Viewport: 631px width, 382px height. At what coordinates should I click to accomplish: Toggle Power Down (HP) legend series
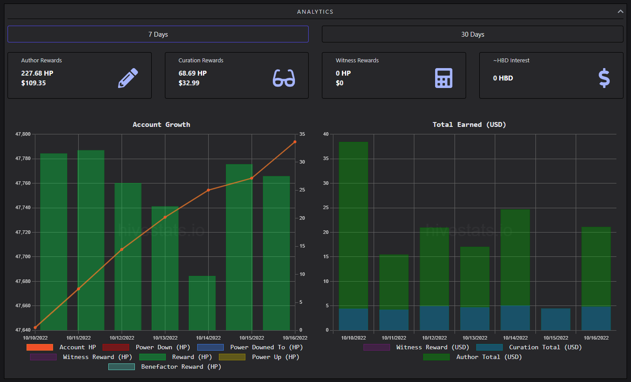[116, 348]
